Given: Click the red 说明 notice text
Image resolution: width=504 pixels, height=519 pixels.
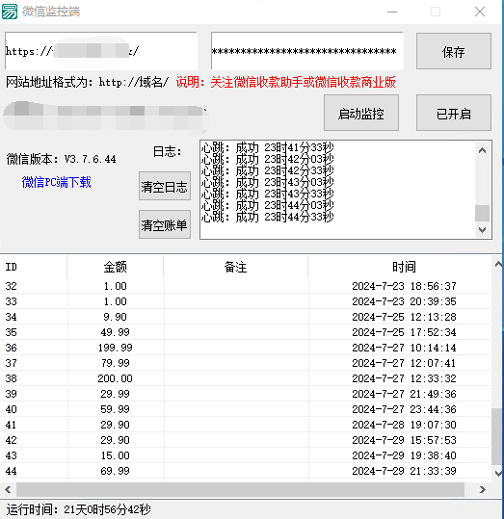Looking at the screenshot, I should 285,82.
